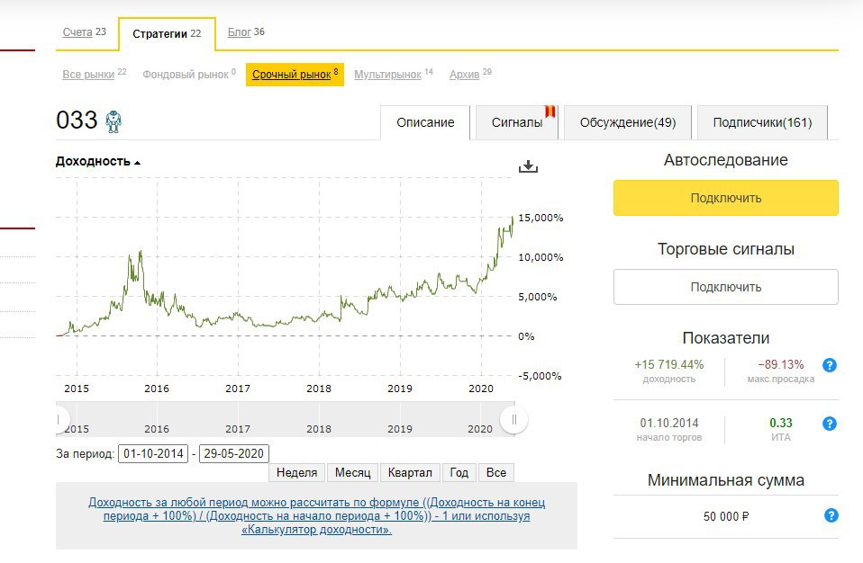This screenshot has width=863, height=563.
Task: Set chart period to Квартал
Action: coord(409,472)
